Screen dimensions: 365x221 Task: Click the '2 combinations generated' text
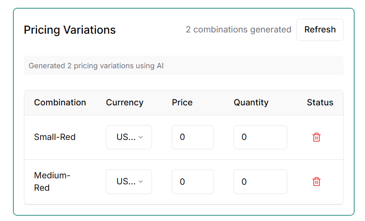[x=239, y=30]
